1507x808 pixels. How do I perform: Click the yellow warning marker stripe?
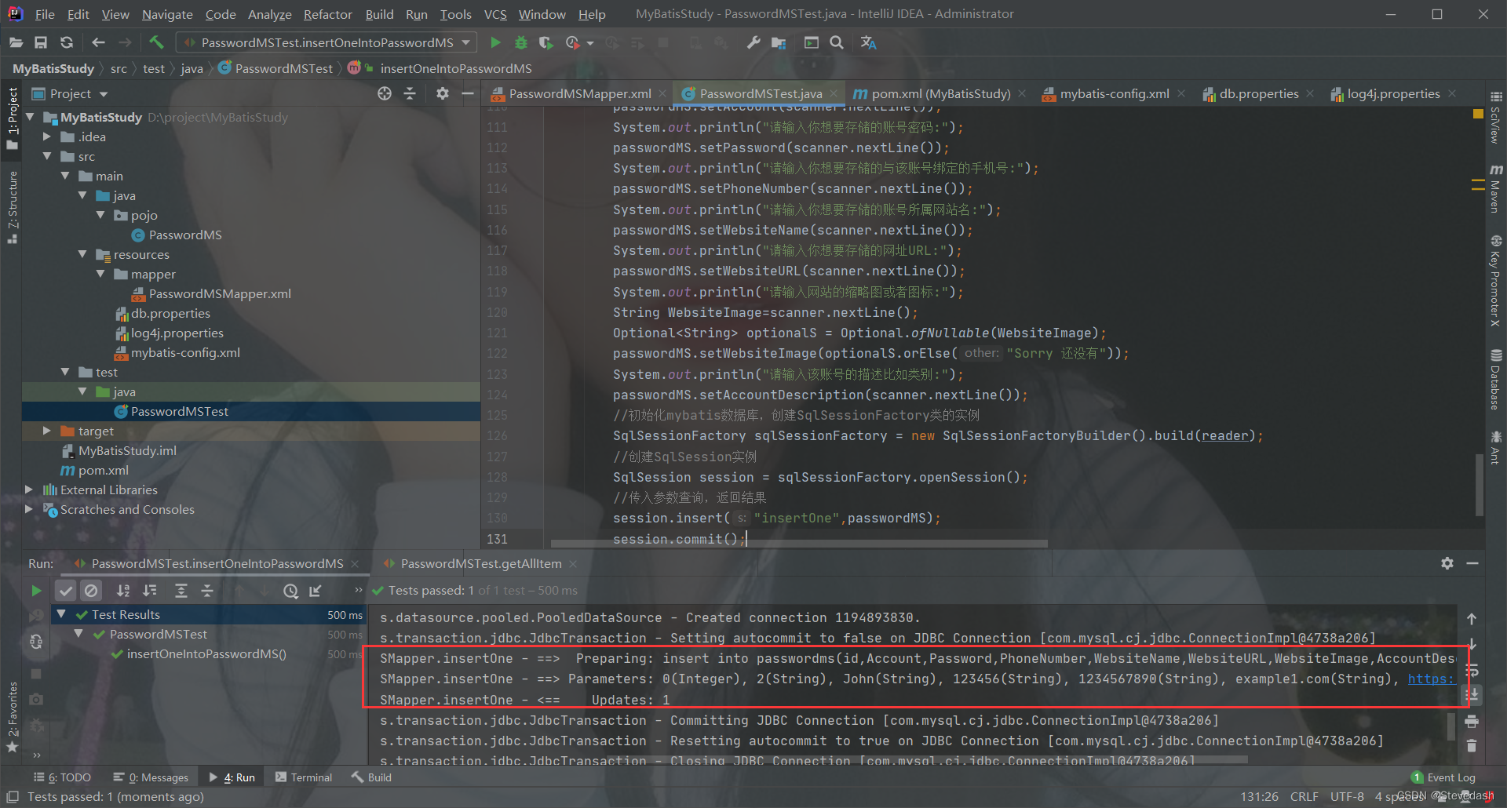click(1478, 114)
